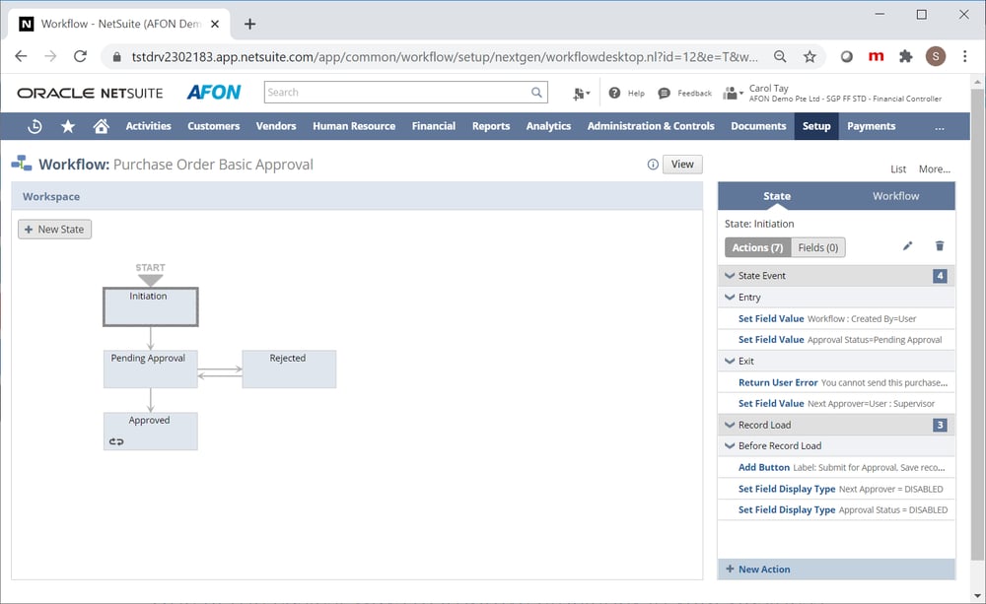Open the Chrome profile avatar S
Screen dimensions: 986x604
tap(935, 56)
